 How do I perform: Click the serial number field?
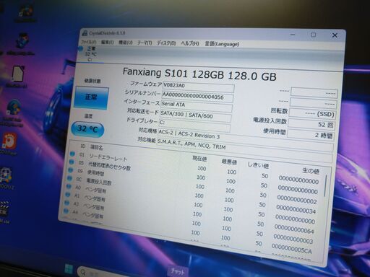point(197,97)
